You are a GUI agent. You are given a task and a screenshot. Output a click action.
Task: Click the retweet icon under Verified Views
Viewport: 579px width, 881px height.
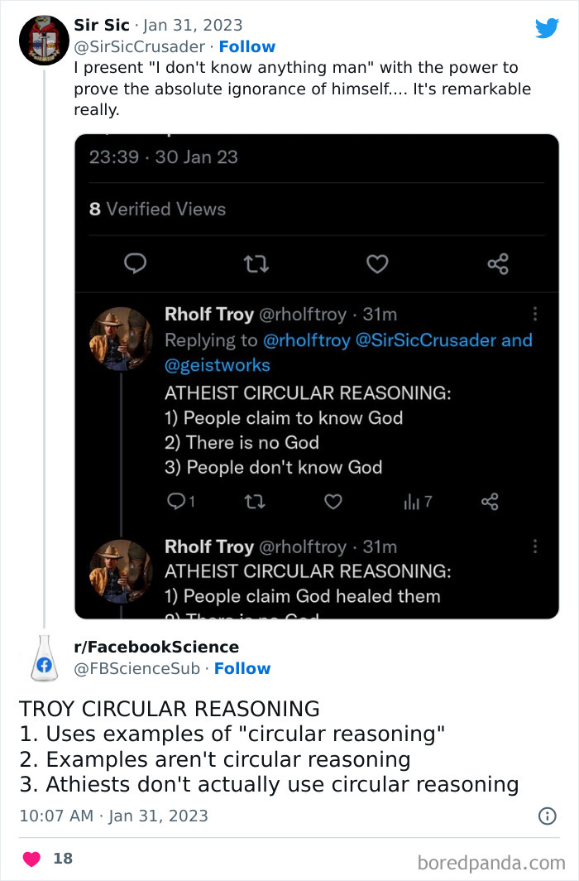tap(256, 263)
